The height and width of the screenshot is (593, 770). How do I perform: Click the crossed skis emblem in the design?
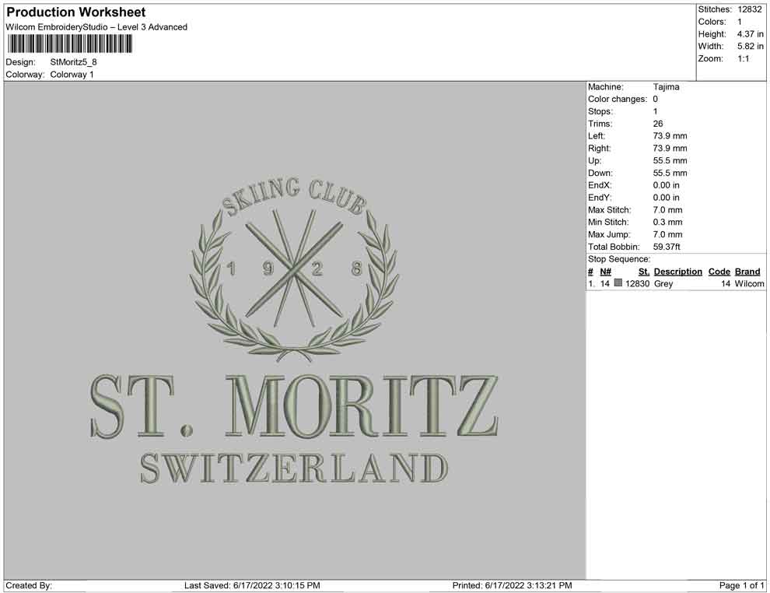(x=294, y=268)
